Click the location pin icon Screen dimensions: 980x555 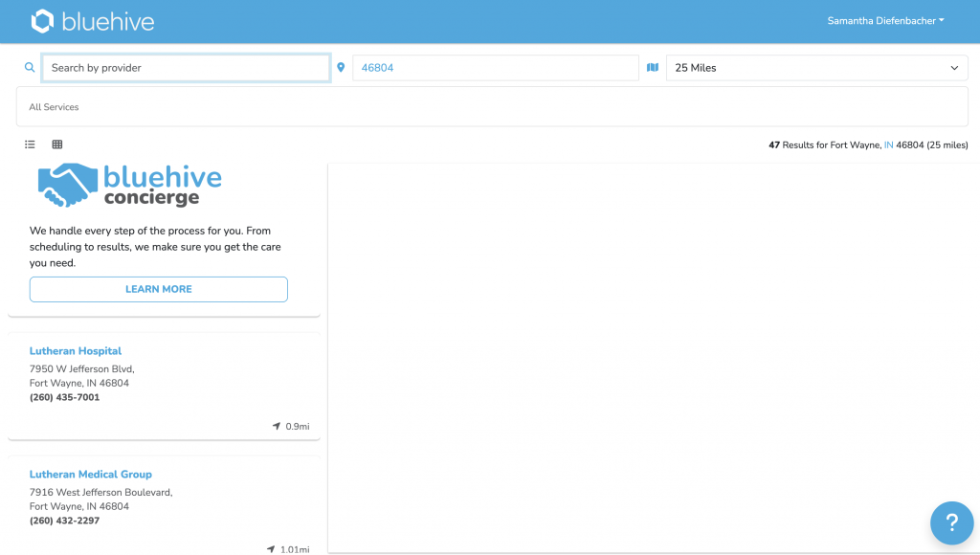pyautogui.click(x=341, y=68)
